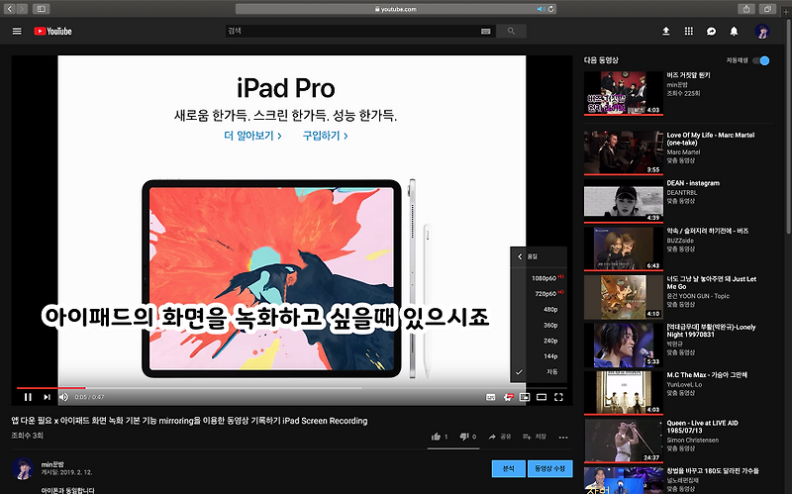This screenshot has height=494, width=792.
Task: Open the channel avatar below video
Action: click(23, 468)
